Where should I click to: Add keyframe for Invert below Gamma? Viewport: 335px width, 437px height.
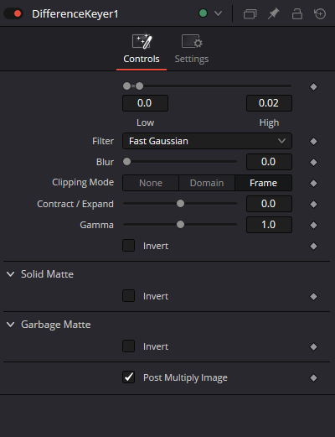[313, 247]
